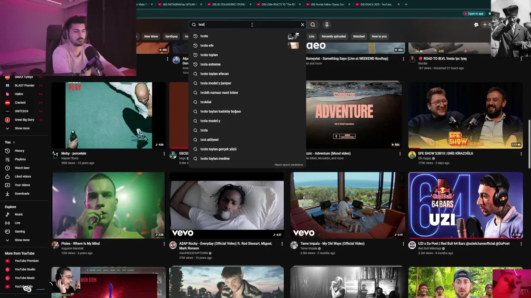The height and width of the screenshot is (298, 531).
Task: Open options menu for Pixies - Where Is My Mind
Action: (x=164, y=244)
